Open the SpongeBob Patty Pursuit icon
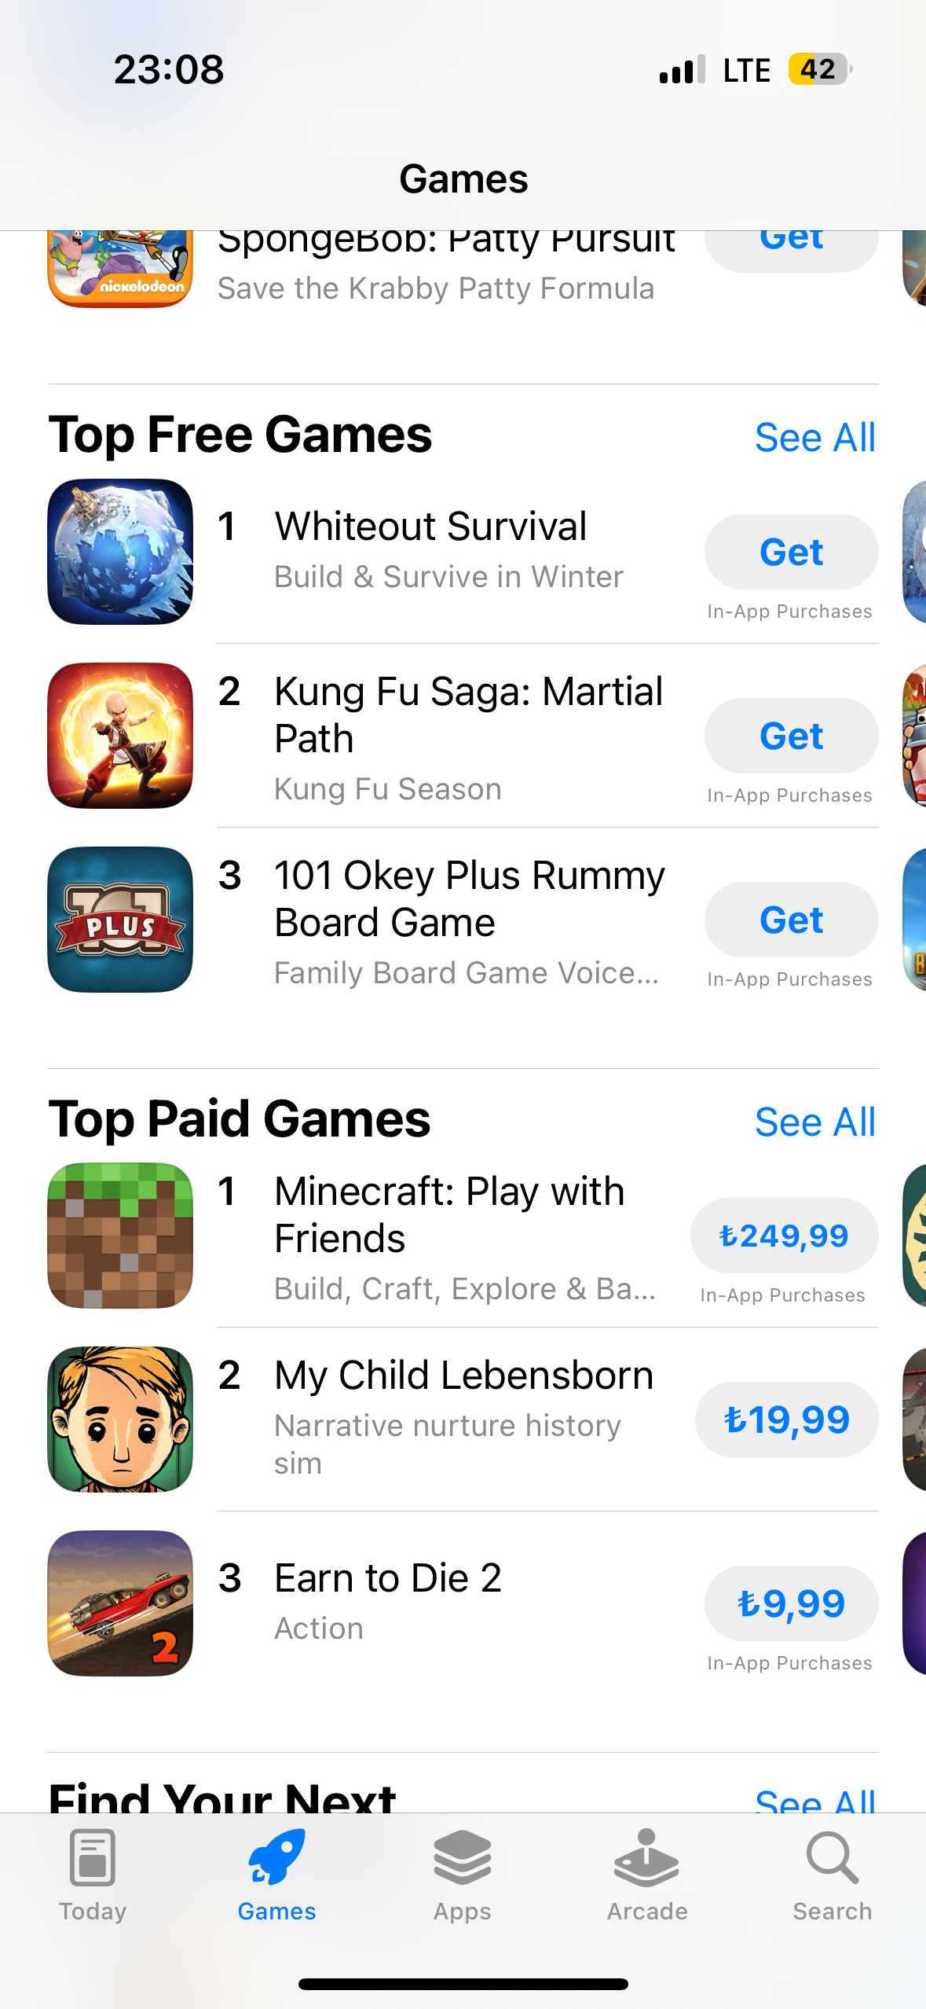This screenshot has height=2009, width=926. [120, 269]
